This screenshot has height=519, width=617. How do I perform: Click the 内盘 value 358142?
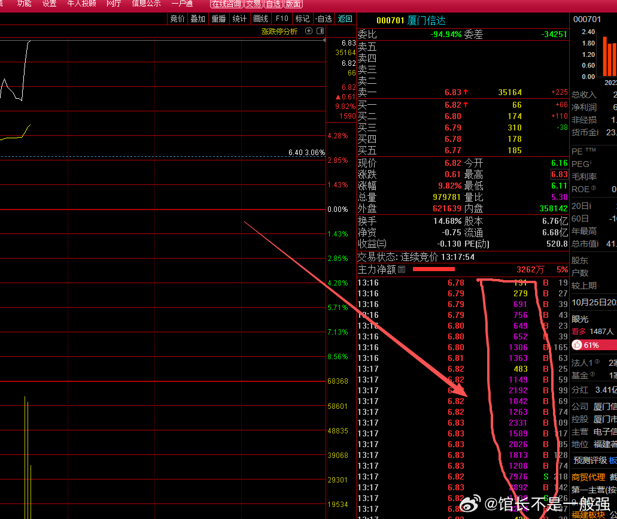coord(553,208)
